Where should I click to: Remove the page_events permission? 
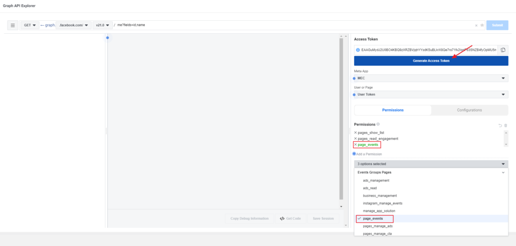355,145
